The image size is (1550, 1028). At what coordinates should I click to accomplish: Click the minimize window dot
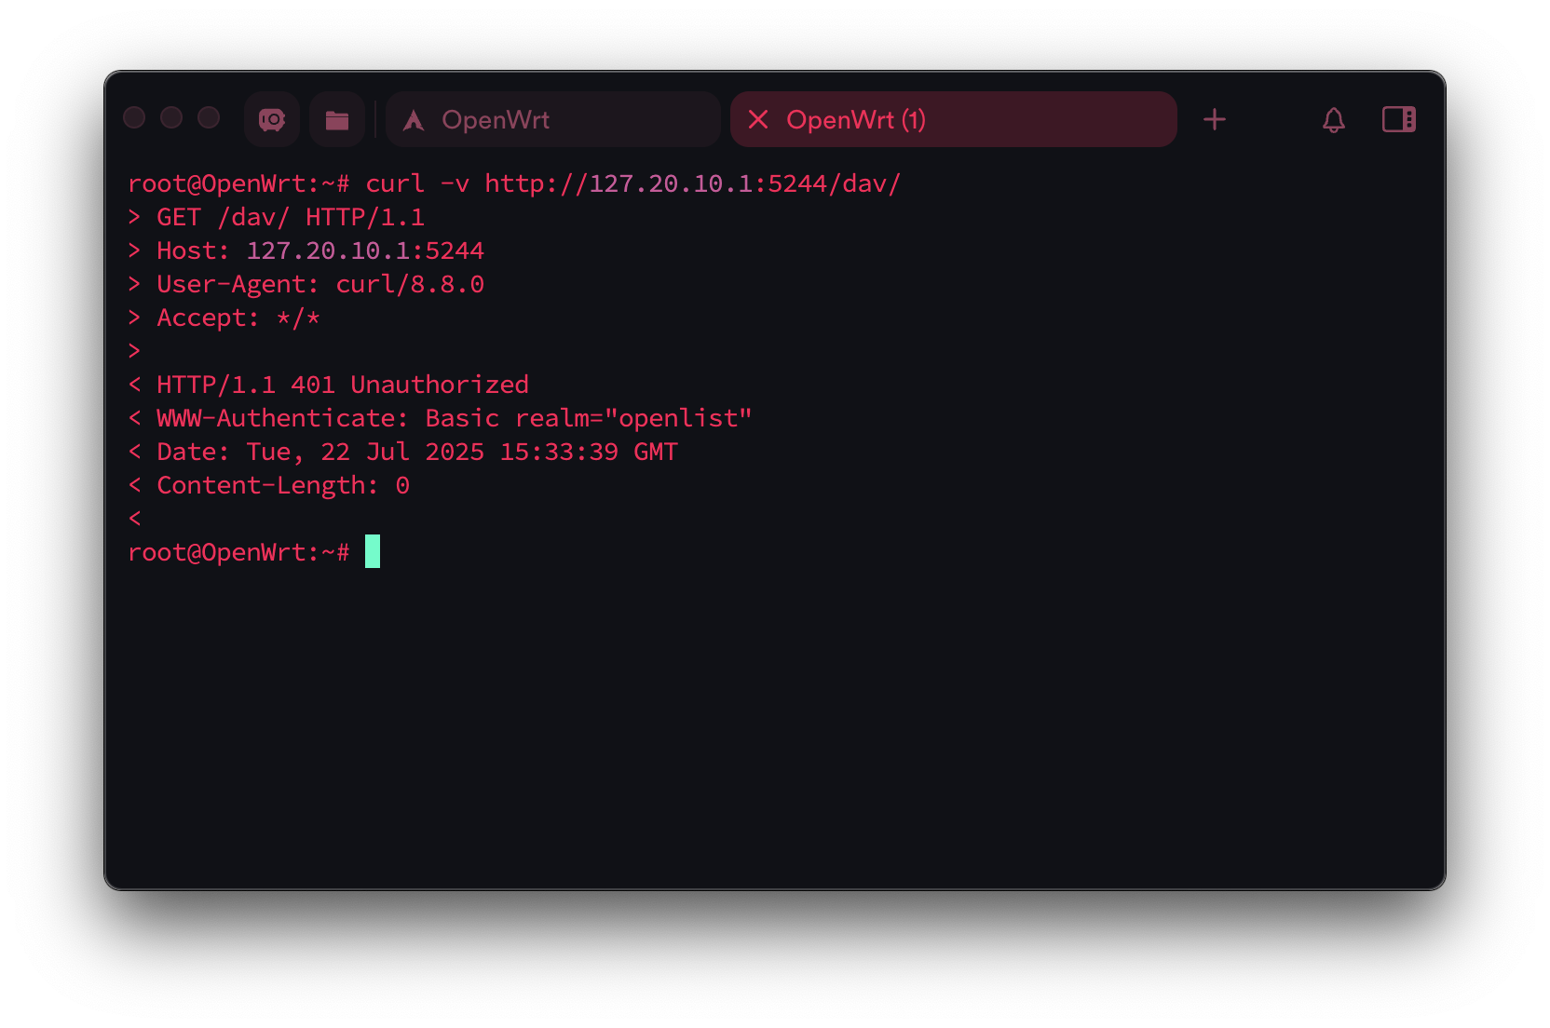point(171,117)
